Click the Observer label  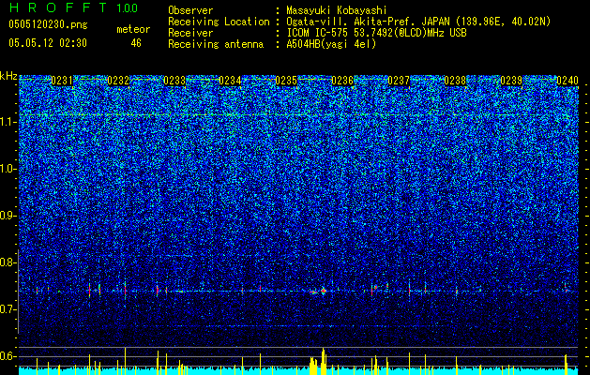click(x=190, y=10)
